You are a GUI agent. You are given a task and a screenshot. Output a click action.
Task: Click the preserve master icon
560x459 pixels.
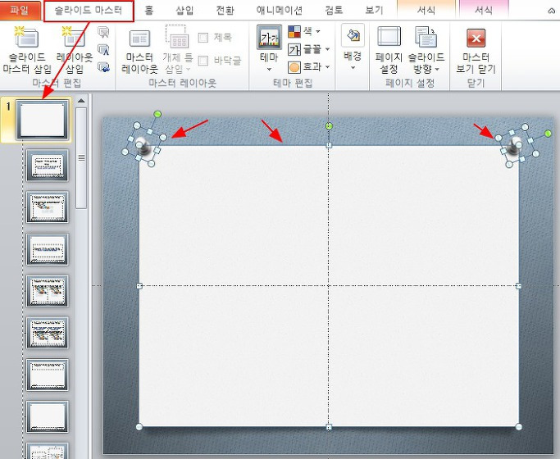point(103,66)
